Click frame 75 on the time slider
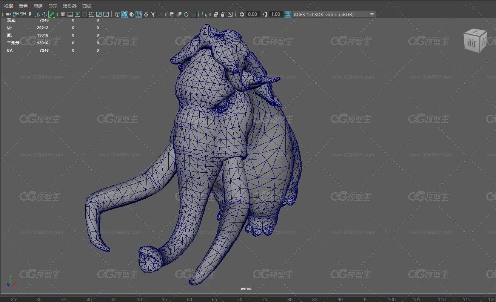Screen dimensions: 496x302 (x=265, y=299)
